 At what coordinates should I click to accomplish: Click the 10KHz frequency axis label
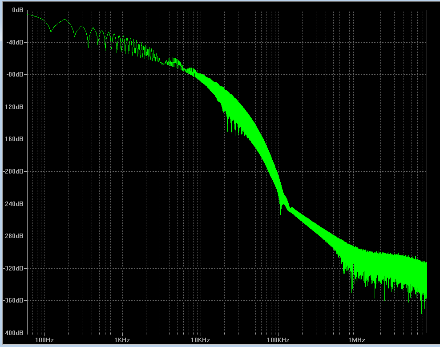tap(200, 340)
